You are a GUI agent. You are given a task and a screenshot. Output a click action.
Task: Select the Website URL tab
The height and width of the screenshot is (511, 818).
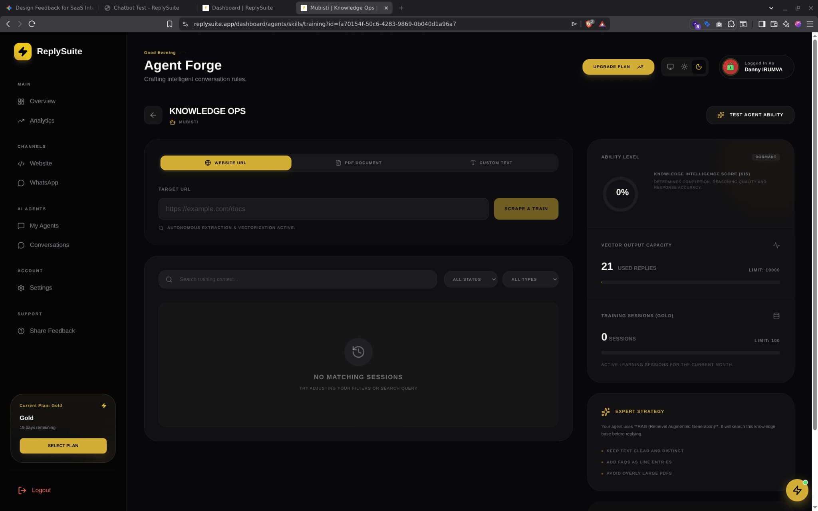tap(226, 163)
